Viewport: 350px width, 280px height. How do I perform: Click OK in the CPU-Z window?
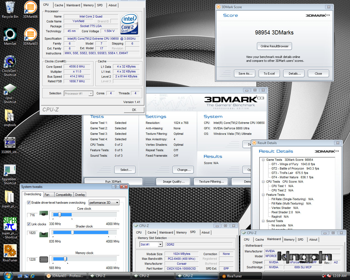coord(134,110)
